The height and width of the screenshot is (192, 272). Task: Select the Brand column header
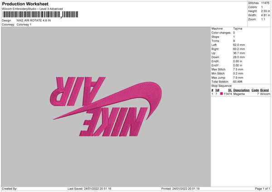[264, 90]
